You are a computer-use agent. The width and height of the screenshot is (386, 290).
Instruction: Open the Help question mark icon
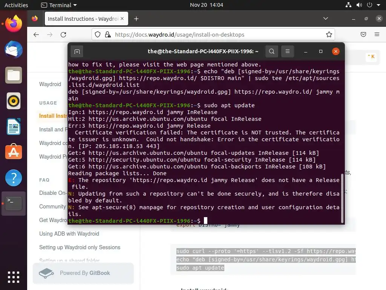(x=14, y=178)
